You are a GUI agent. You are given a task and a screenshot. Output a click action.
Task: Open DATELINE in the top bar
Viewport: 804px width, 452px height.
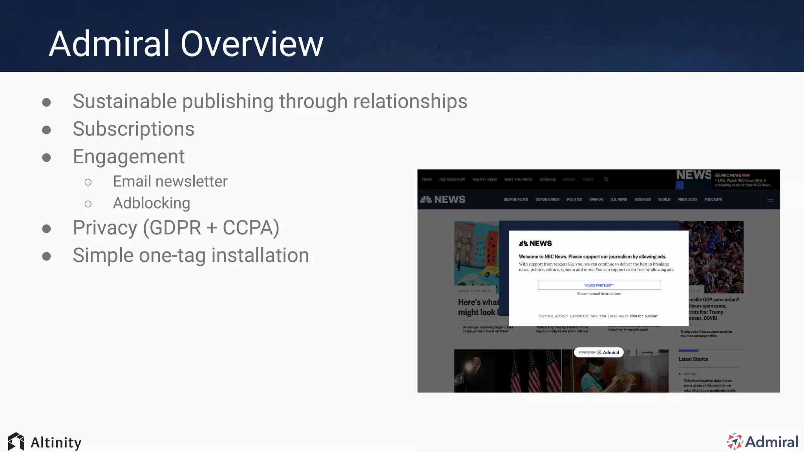click(548, 179)
